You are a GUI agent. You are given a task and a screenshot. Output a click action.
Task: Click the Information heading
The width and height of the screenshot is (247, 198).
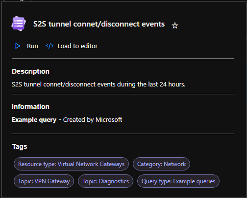tap(30, 107)
